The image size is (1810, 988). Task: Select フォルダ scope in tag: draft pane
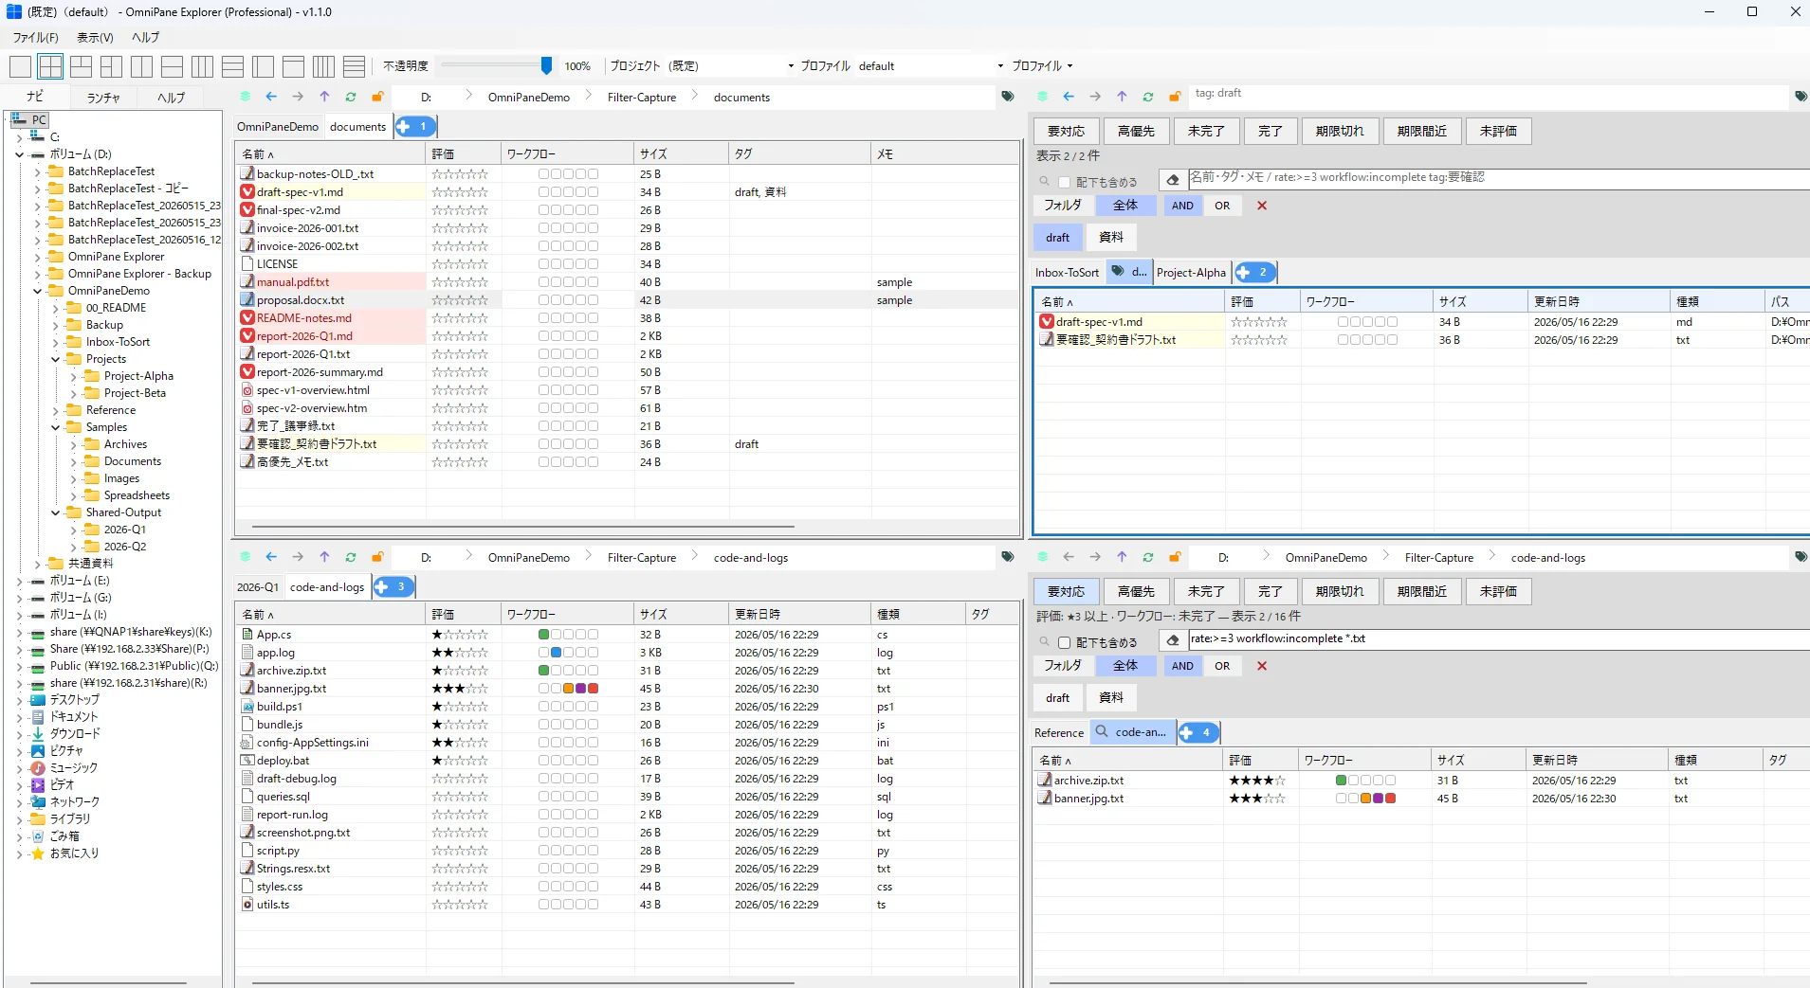1063,206
